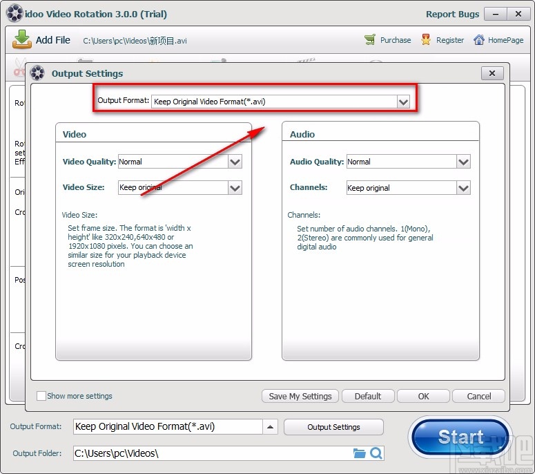Close the Output Settings dialog
This screenshot has height=474, width=535.
[492, 73]
